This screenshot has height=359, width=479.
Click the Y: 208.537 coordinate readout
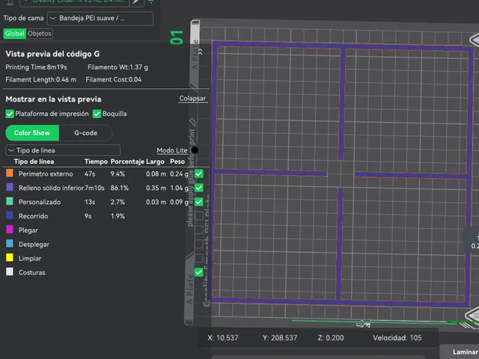280,338
